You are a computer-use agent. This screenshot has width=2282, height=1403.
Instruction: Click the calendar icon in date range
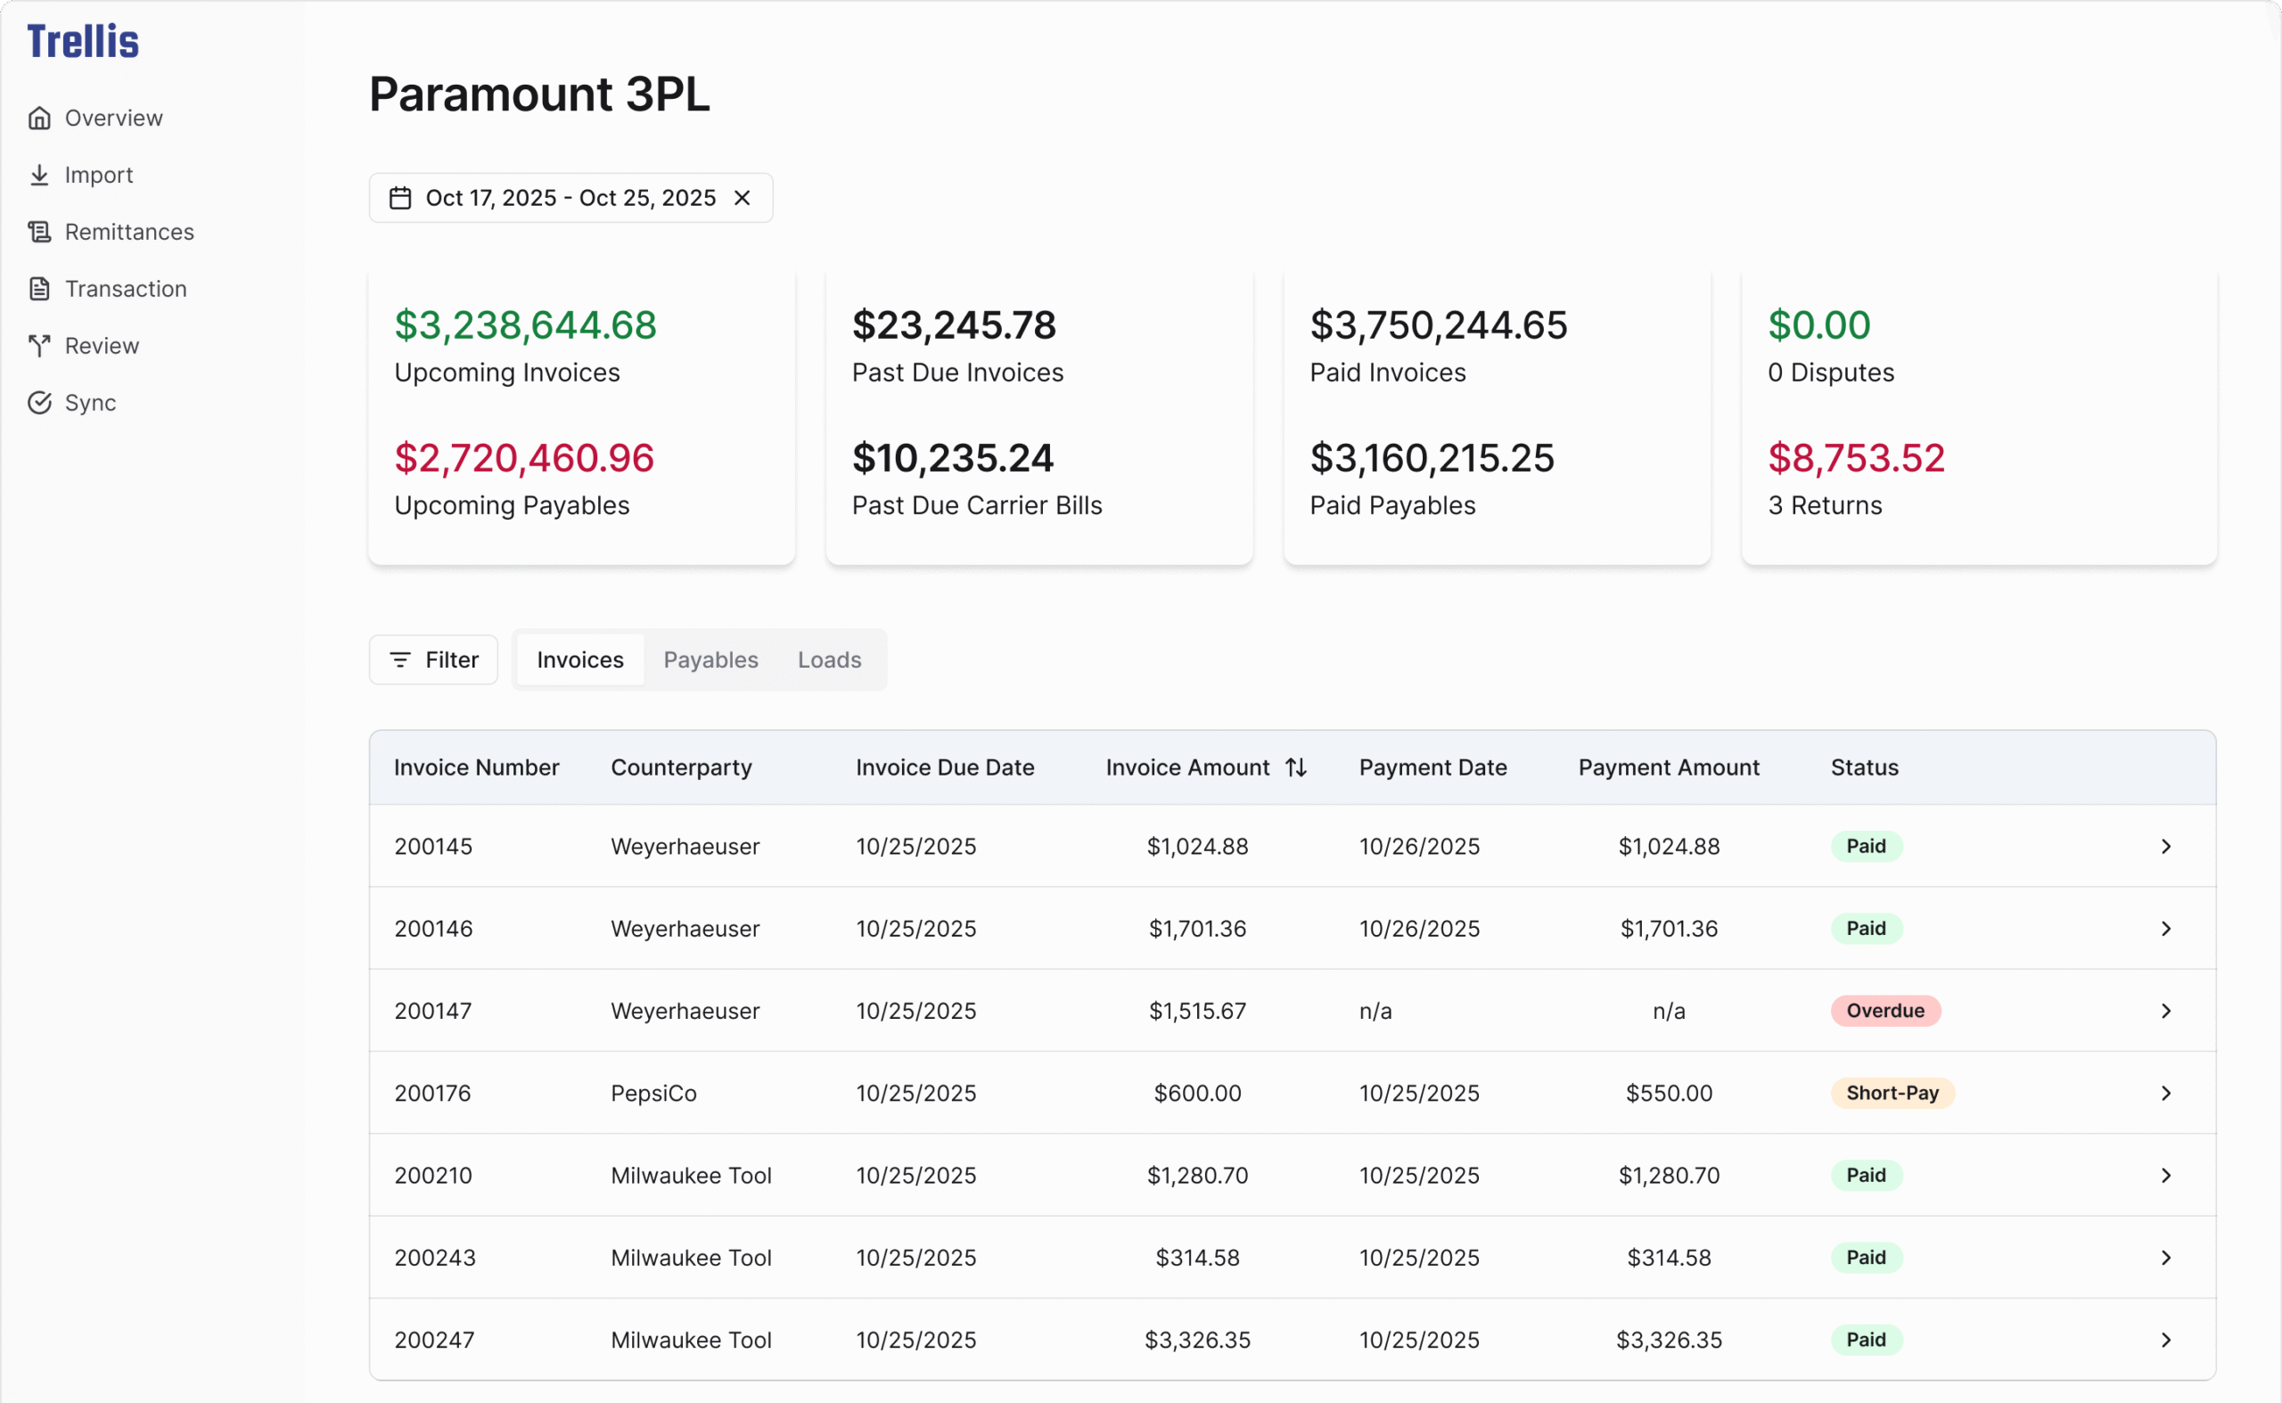click(400, 198)
